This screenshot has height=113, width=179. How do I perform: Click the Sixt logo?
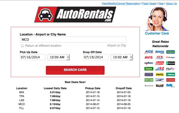(160, 86)
